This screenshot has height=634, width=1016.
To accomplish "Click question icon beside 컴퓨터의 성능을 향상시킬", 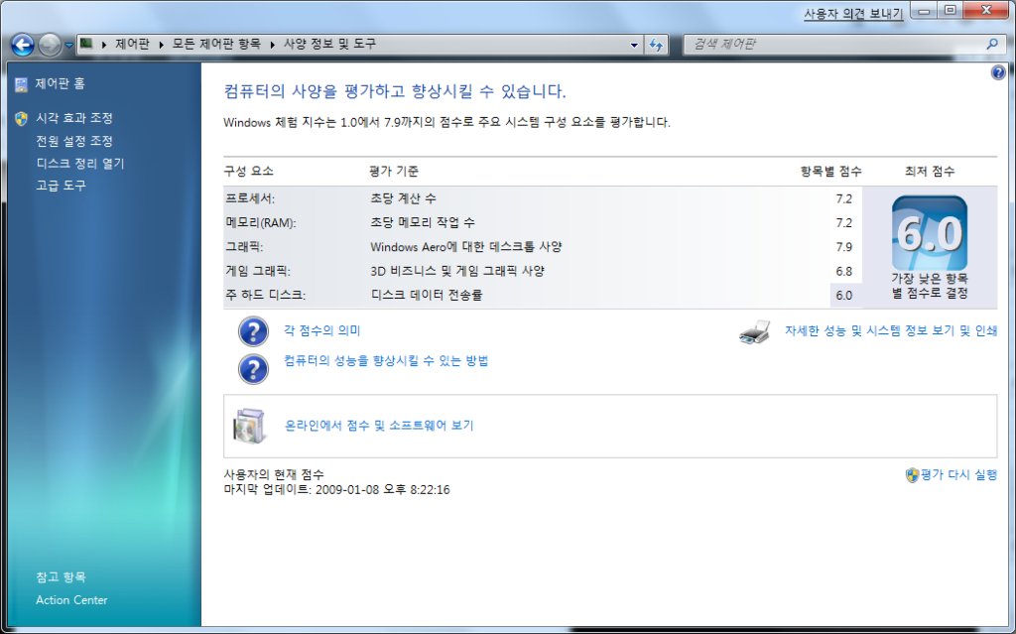I will 253,369.
